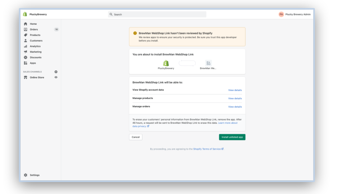
Task: View details for Manage orders
Action: 235,107
